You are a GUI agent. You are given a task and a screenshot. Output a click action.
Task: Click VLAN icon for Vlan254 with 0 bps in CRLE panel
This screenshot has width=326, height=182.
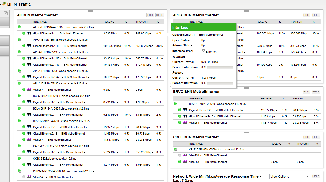tap(185, 162)
